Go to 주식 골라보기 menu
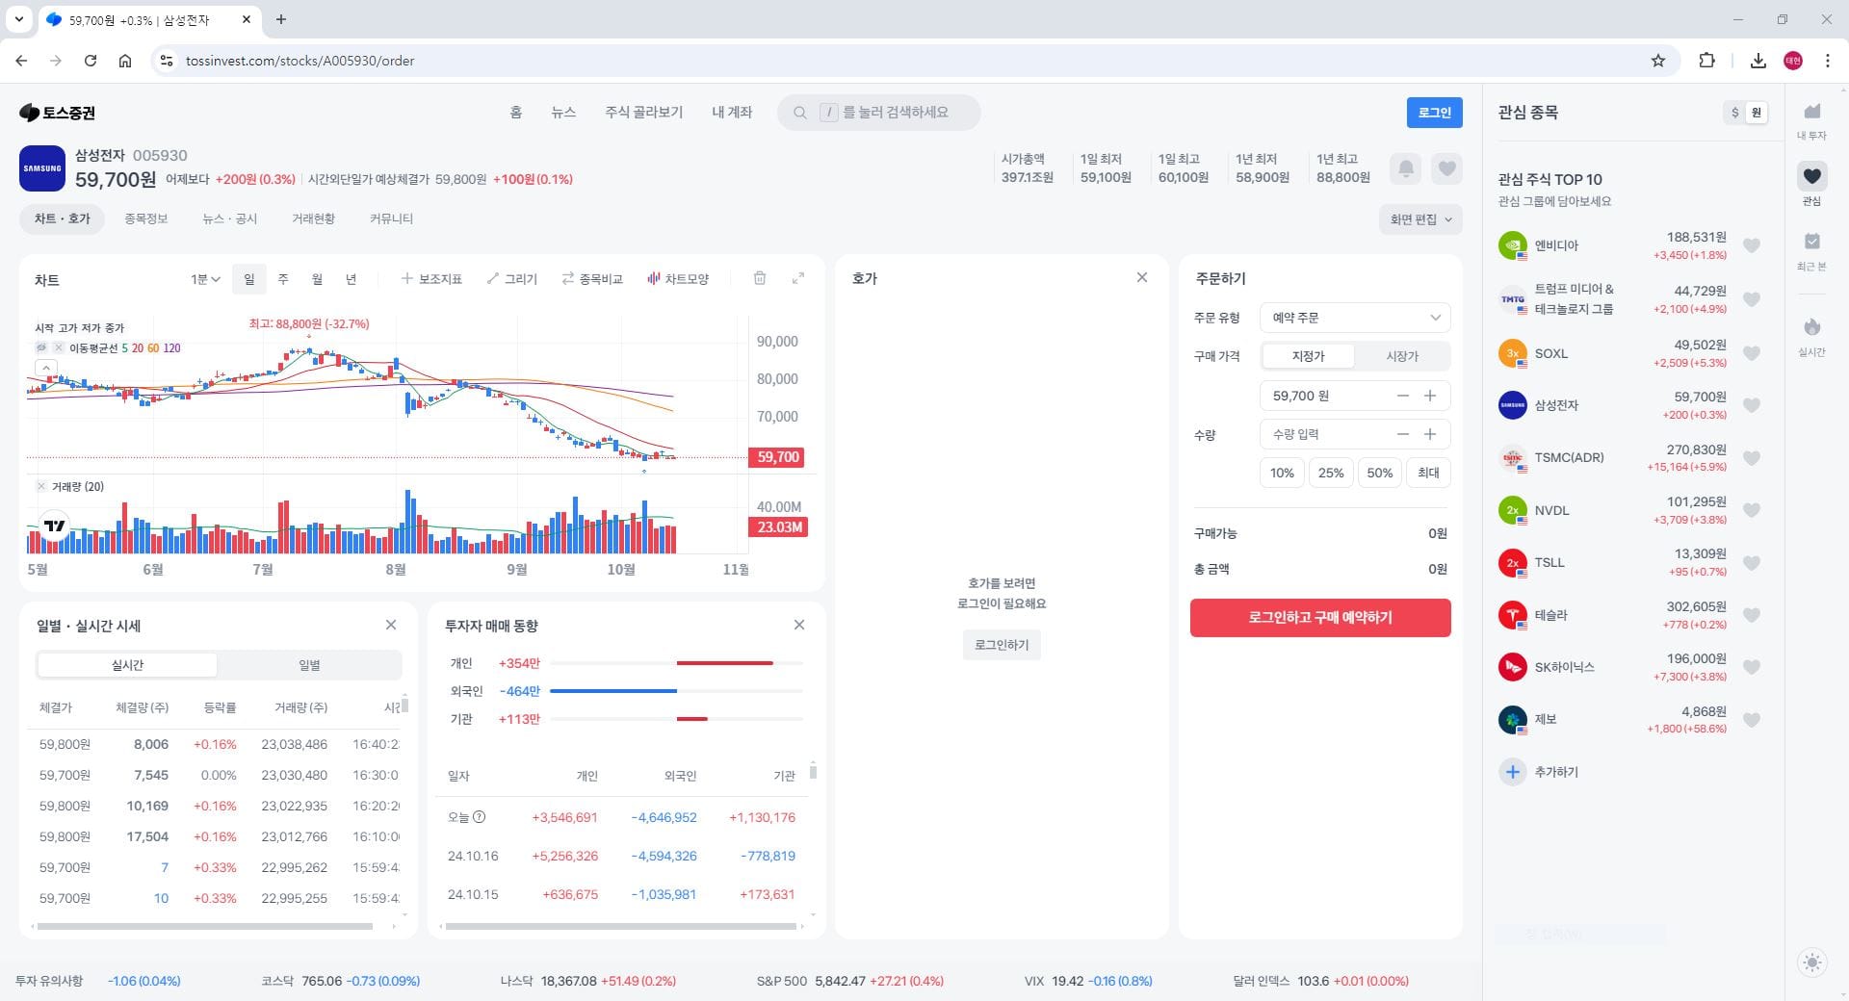This screenshot has height=1001, width=1849. click(644, 113)
